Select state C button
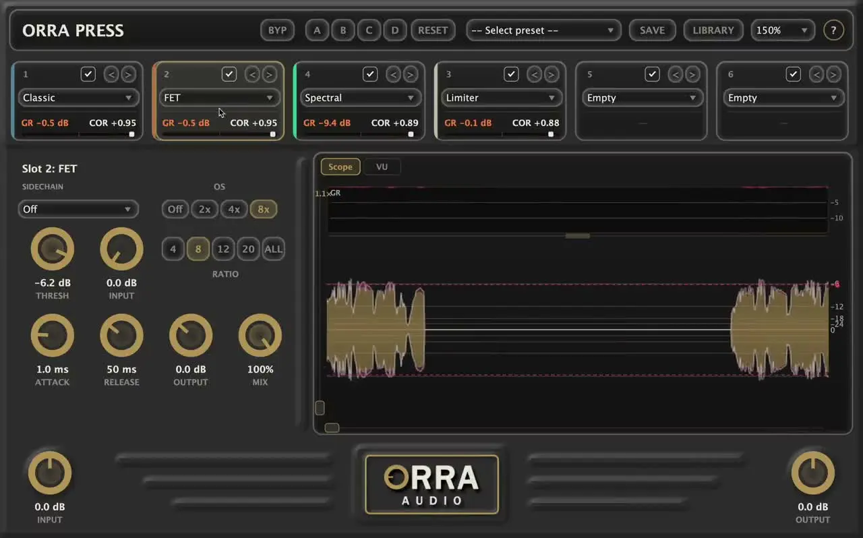The image size is (863, 538). (x=369, y=30)
